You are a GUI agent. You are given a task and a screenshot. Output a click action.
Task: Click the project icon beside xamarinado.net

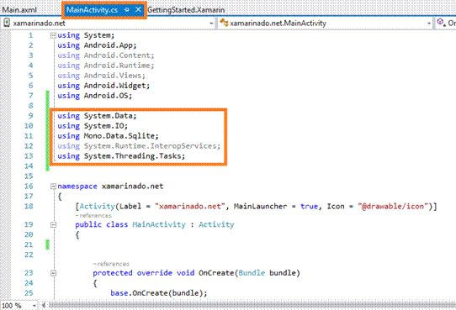click(7, 23)
